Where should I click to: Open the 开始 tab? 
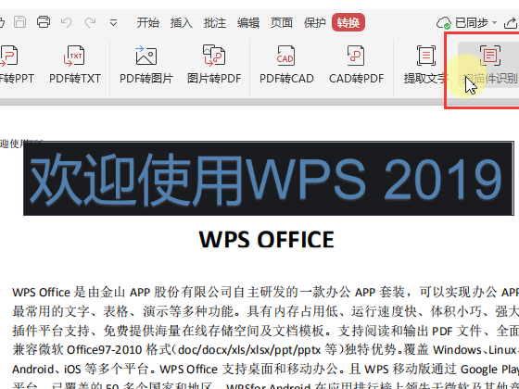pyautogui.click(x=148, y=23)
